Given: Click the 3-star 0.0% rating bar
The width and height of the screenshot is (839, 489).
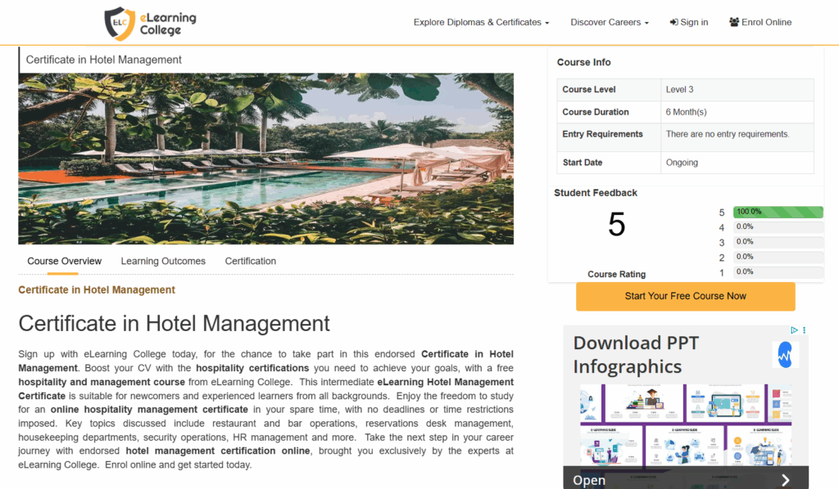Looking at the screenshot, I should pyautogui.click(x=778, y=242).
